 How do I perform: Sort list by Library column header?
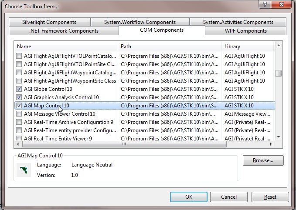coord(248,46)
